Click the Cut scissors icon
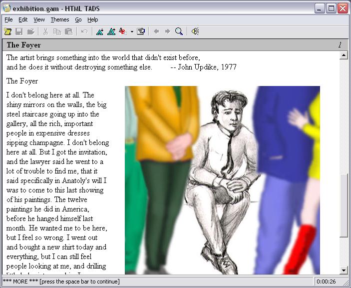Screen dimensions: 351x288 (x=45, y=31)
